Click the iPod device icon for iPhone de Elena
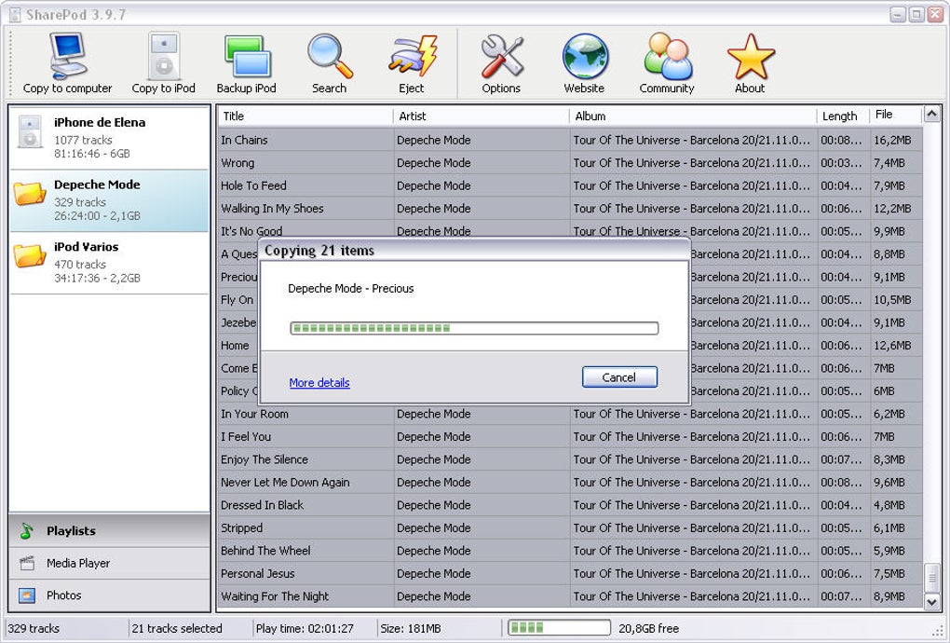 pyautogui.click(x=30, y=131)
